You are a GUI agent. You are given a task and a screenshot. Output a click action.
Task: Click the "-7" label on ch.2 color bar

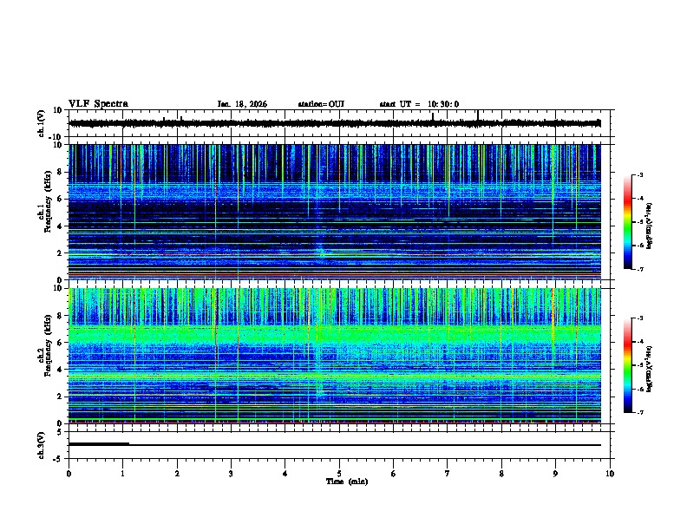click(x=639, y=412)
